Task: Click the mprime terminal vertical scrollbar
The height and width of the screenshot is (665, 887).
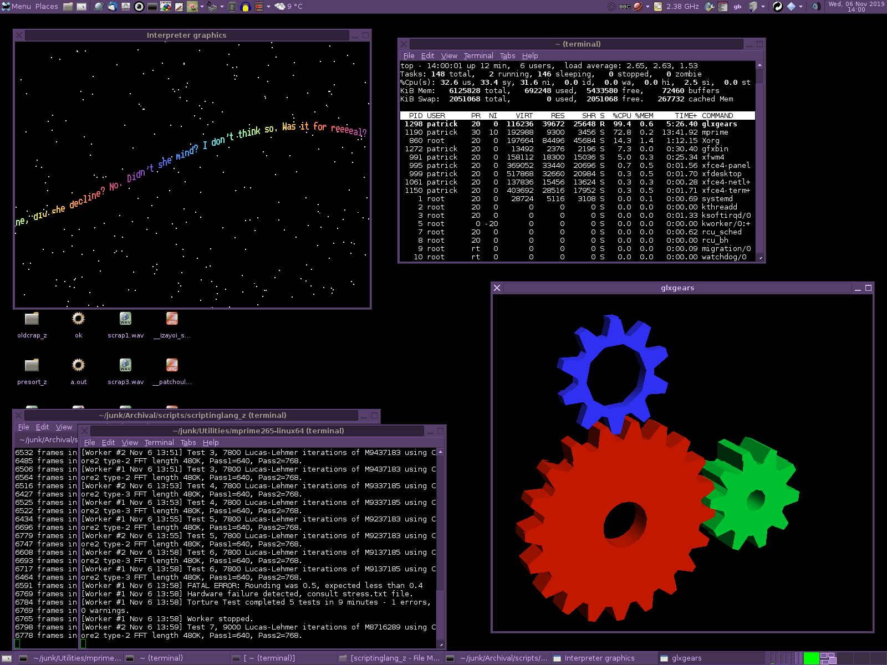Action: pyautogui.click(x=440, y=548)
